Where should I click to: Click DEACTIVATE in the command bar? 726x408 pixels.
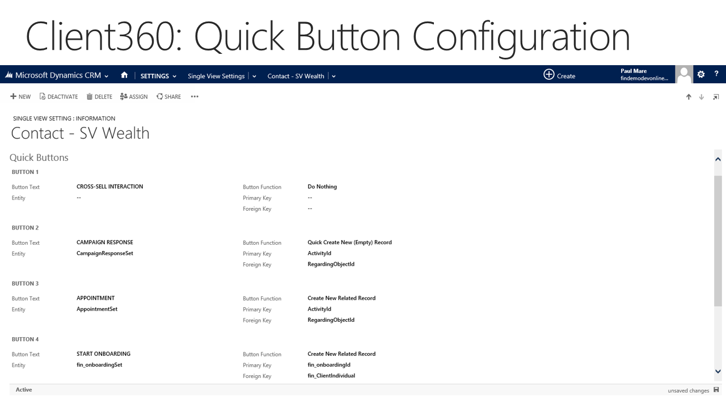tap(59, 97)
